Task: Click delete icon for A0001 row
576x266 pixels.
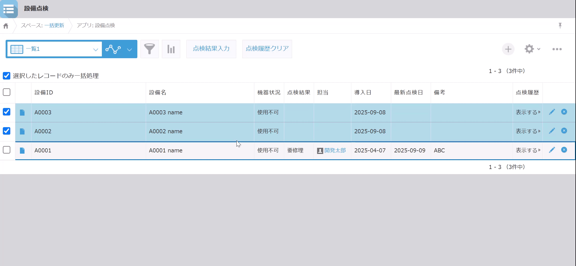Action: click(564, 150)
